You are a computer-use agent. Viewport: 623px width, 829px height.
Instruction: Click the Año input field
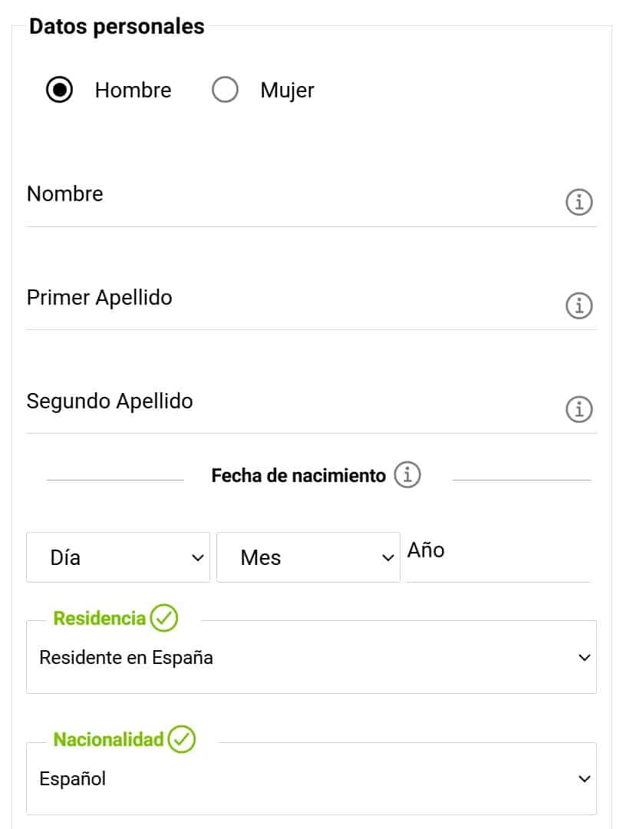pos(499,559)
